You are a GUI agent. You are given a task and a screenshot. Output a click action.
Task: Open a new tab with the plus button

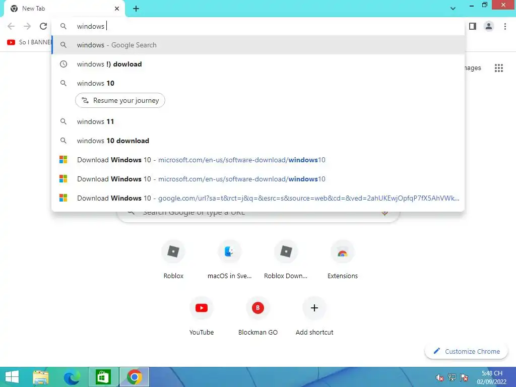(x=136, y=9)
